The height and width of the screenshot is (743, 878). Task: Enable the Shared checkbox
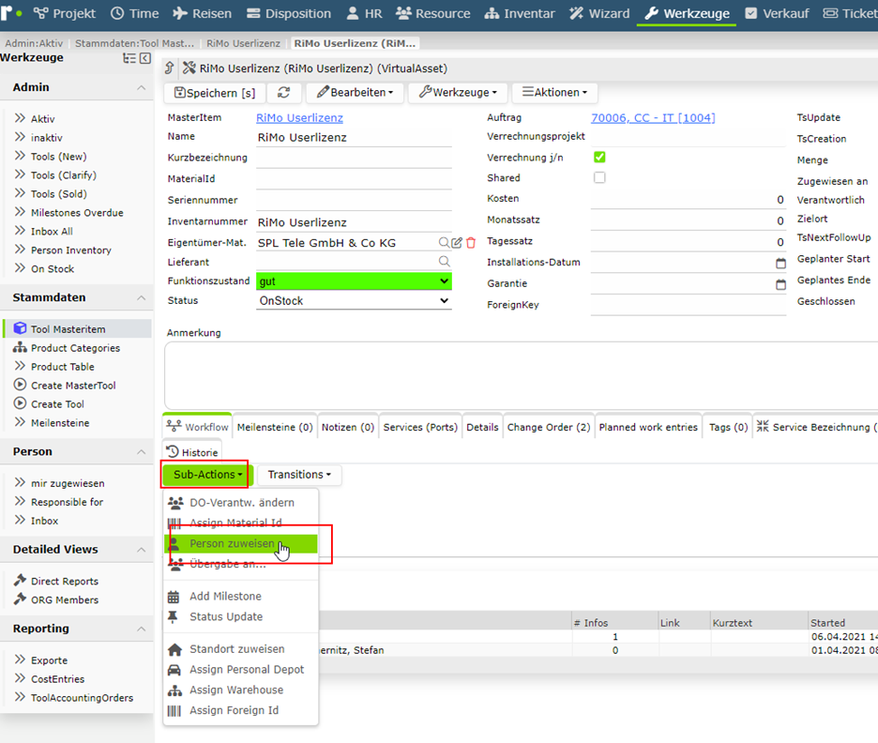click(599, 177)
